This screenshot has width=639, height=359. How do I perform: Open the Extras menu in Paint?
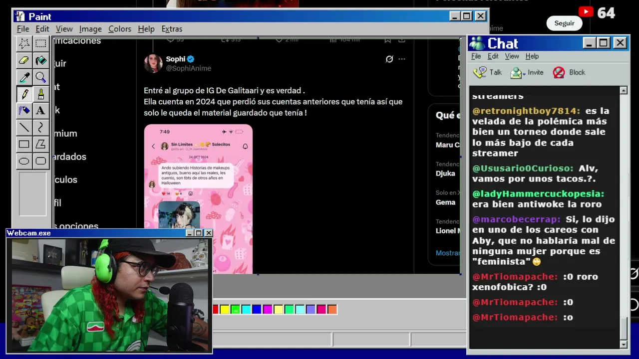coord(172,29)
